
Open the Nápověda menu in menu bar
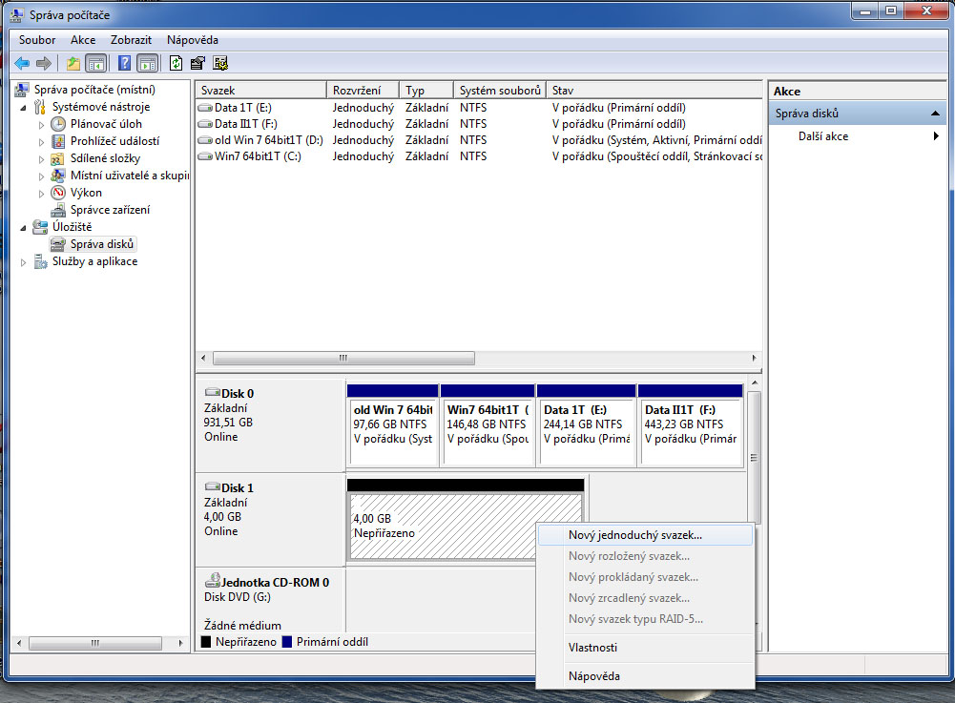tap(193, 40)
